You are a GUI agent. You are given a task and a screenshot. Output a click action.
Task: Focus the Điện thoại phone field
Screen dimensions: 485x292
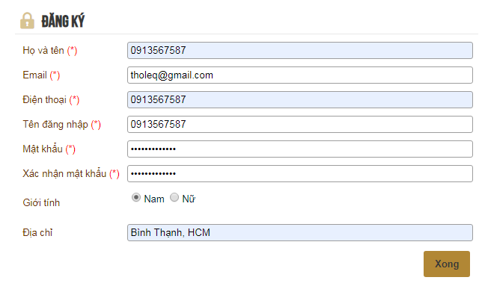click(x=299, y=100)
